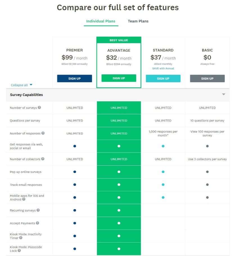The image size is (239, 256).
Task: Click help icon for Kiosk Inactivity Timer
Action: tap(21, 238)
